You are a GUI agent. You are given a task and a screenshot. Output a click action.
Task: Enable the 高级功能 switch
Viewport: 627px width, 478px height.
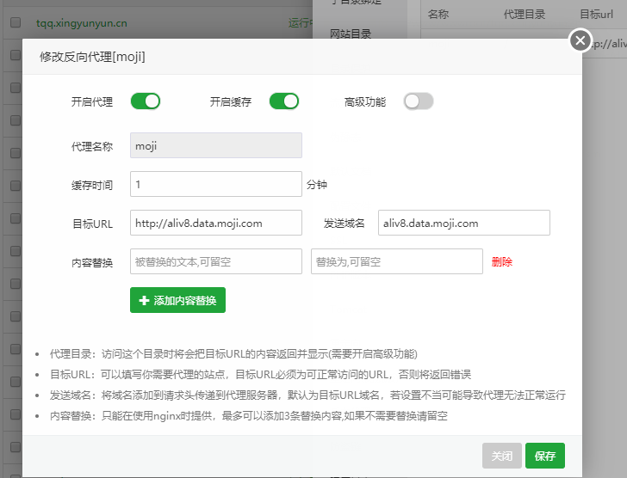pos(419,101)
